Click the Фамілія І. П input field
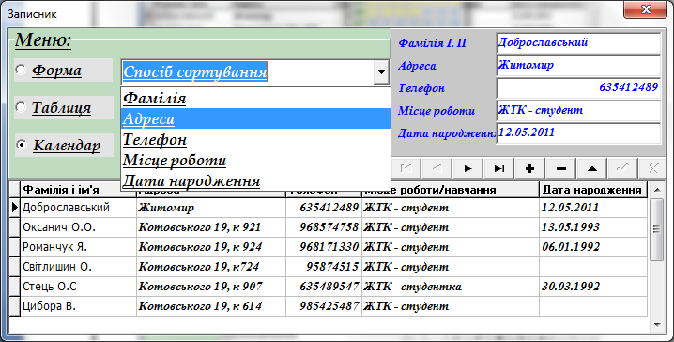 (578, 42)
